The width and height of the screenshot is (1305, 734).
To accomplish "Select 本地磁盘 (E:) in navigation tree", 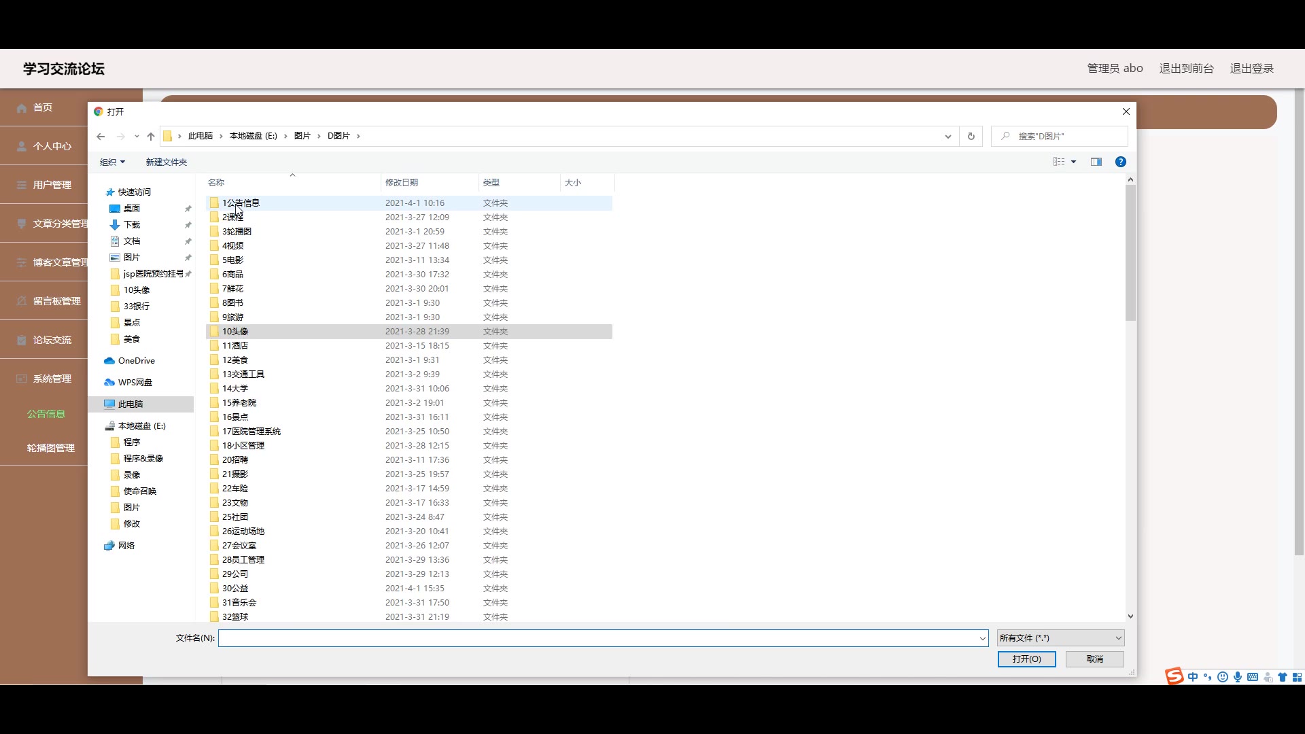I will (x=141, y=426).
